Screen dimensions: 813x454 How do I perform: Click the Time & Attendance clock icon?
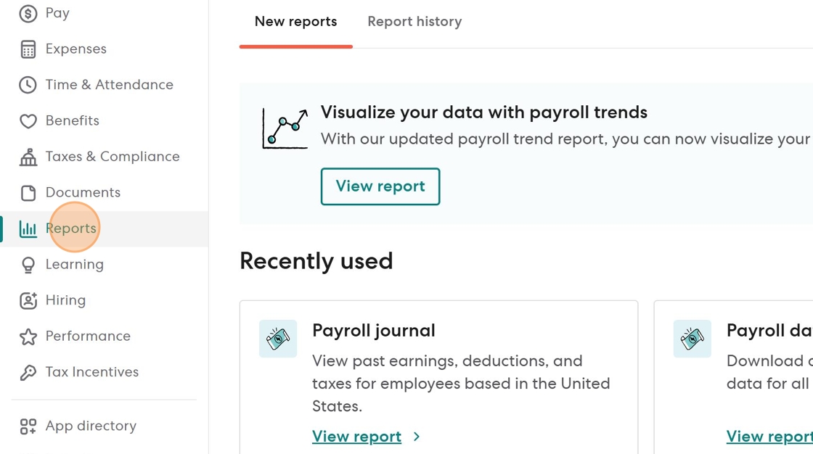28,85
